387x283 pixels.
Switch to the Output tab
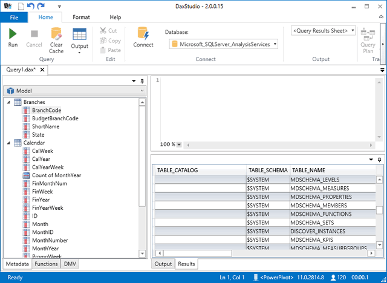point(163,264)
